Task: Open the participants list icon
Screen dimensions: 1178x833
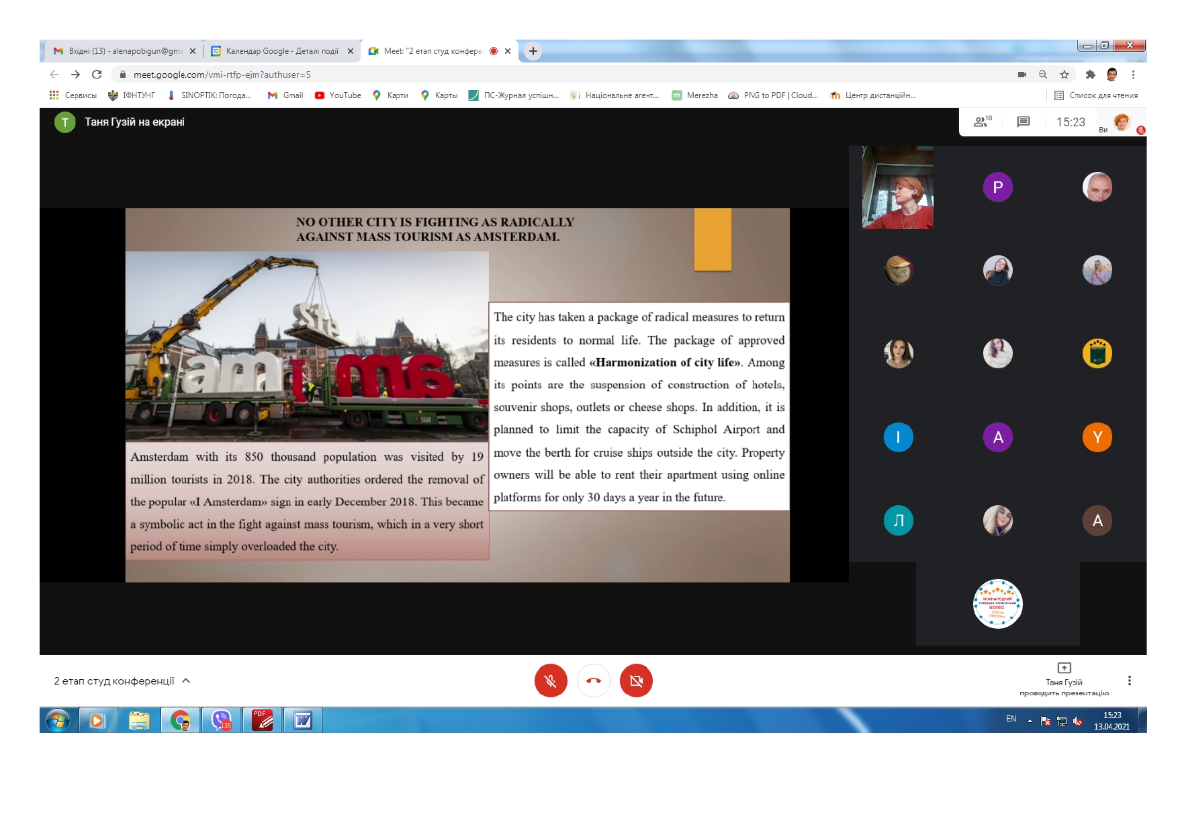Action: 982,122
